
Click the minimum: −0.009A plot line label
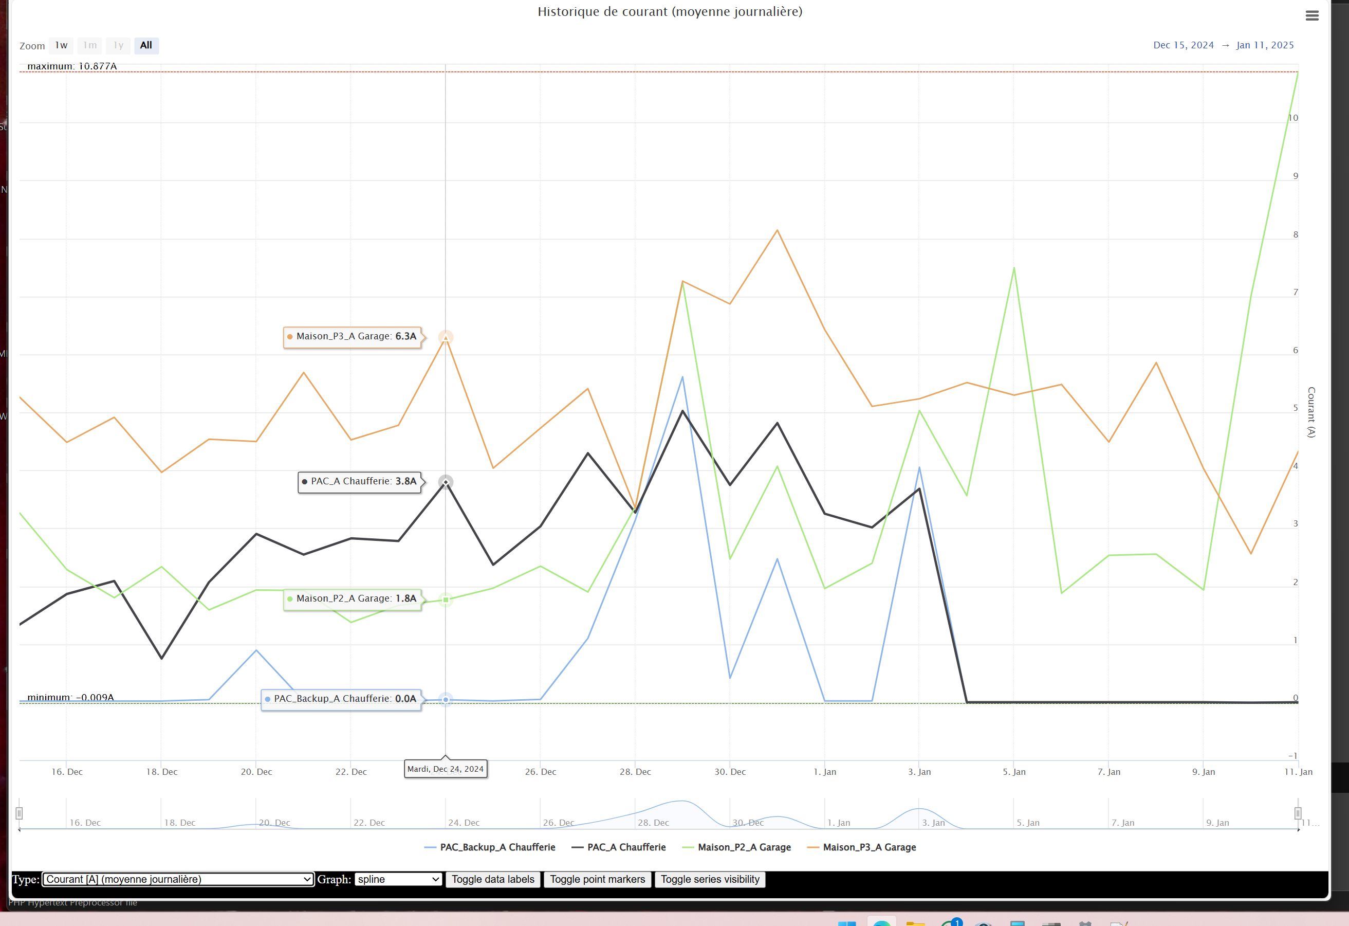[x=70, y=697]
